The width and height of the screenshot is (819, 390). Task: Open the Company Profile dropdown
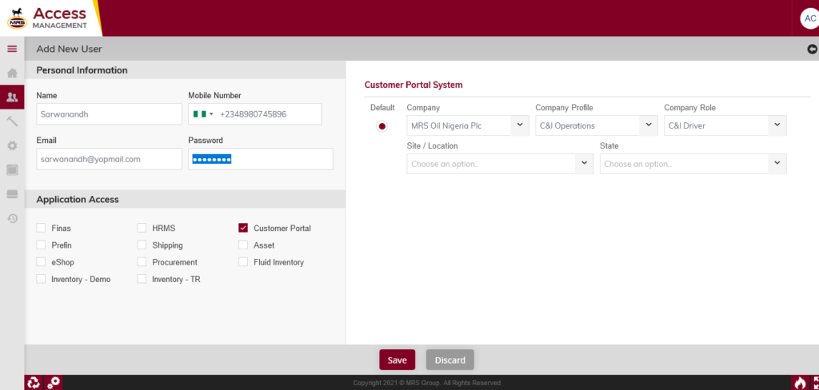pyautogui.click(x=597, y=125)
